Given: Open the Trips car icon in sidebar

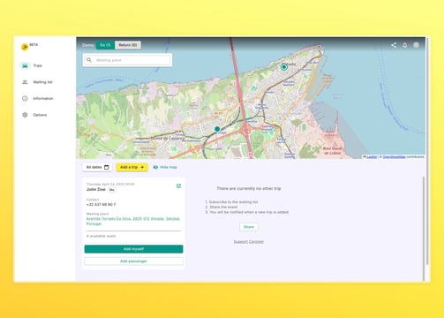Looking at the screenshot, I should (x=25, y=65).
